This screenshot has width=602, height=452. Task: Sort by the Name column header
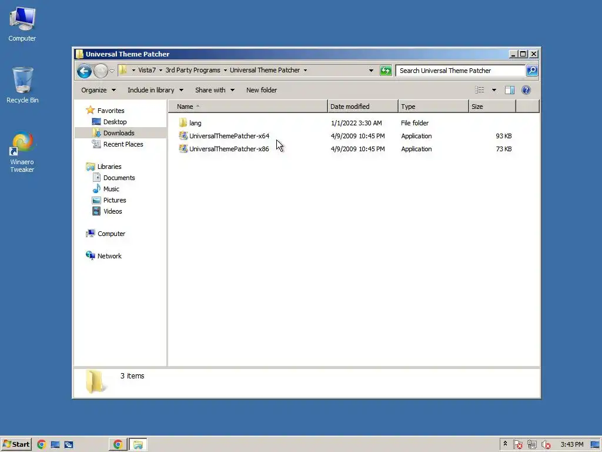point(248,107)
